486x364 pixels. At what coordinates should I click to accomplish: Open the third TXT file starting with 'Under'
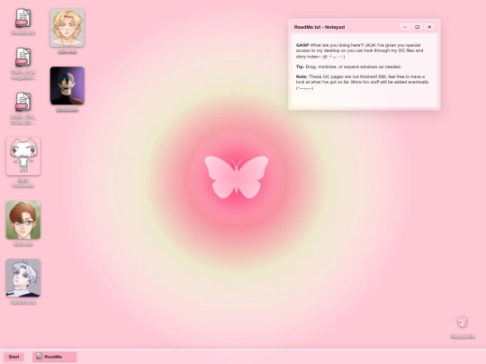pyautogui.click(x=23, y=109)
